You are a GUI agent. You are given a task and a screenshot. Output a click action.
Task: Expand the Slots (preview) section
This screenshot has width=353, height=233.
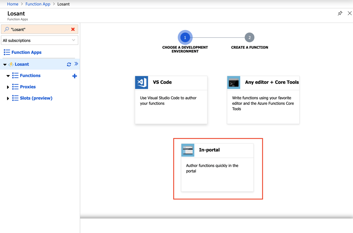pos(8,98)
